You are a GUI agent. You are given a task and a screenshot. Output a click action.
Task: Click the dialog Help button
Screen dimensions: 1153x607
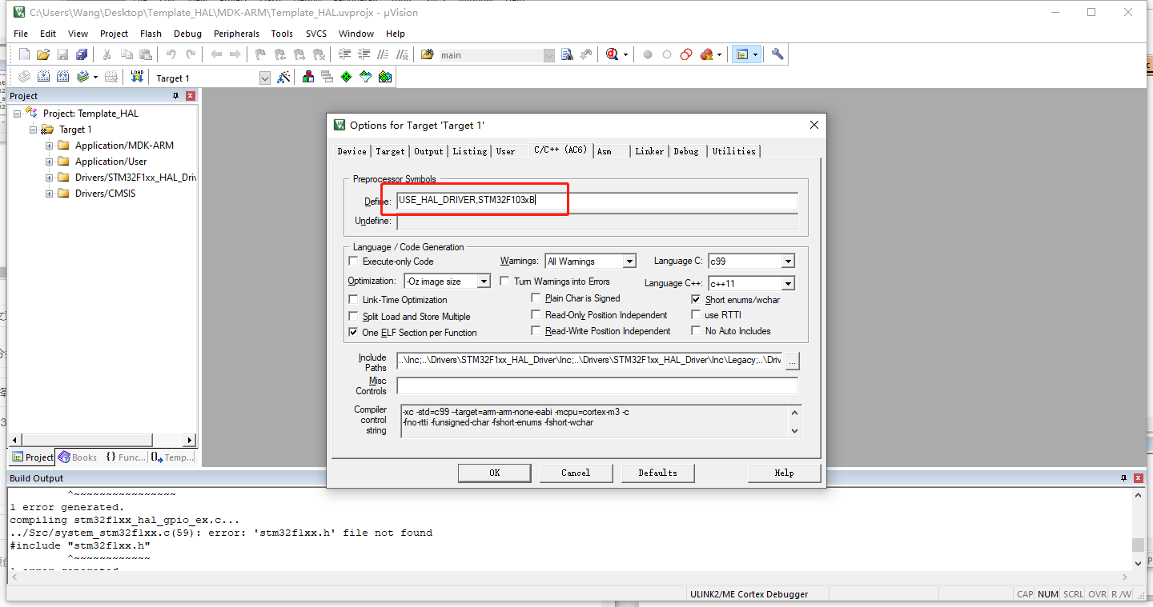click(784, 473)
